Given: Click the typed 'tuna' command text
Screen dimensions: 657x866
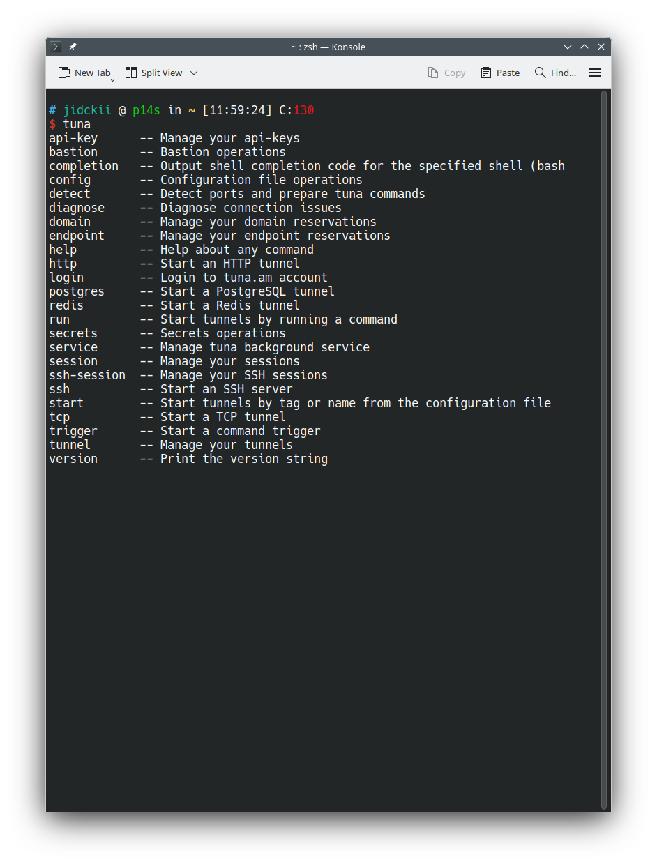Looking at the screenshot, I should 77,124.
